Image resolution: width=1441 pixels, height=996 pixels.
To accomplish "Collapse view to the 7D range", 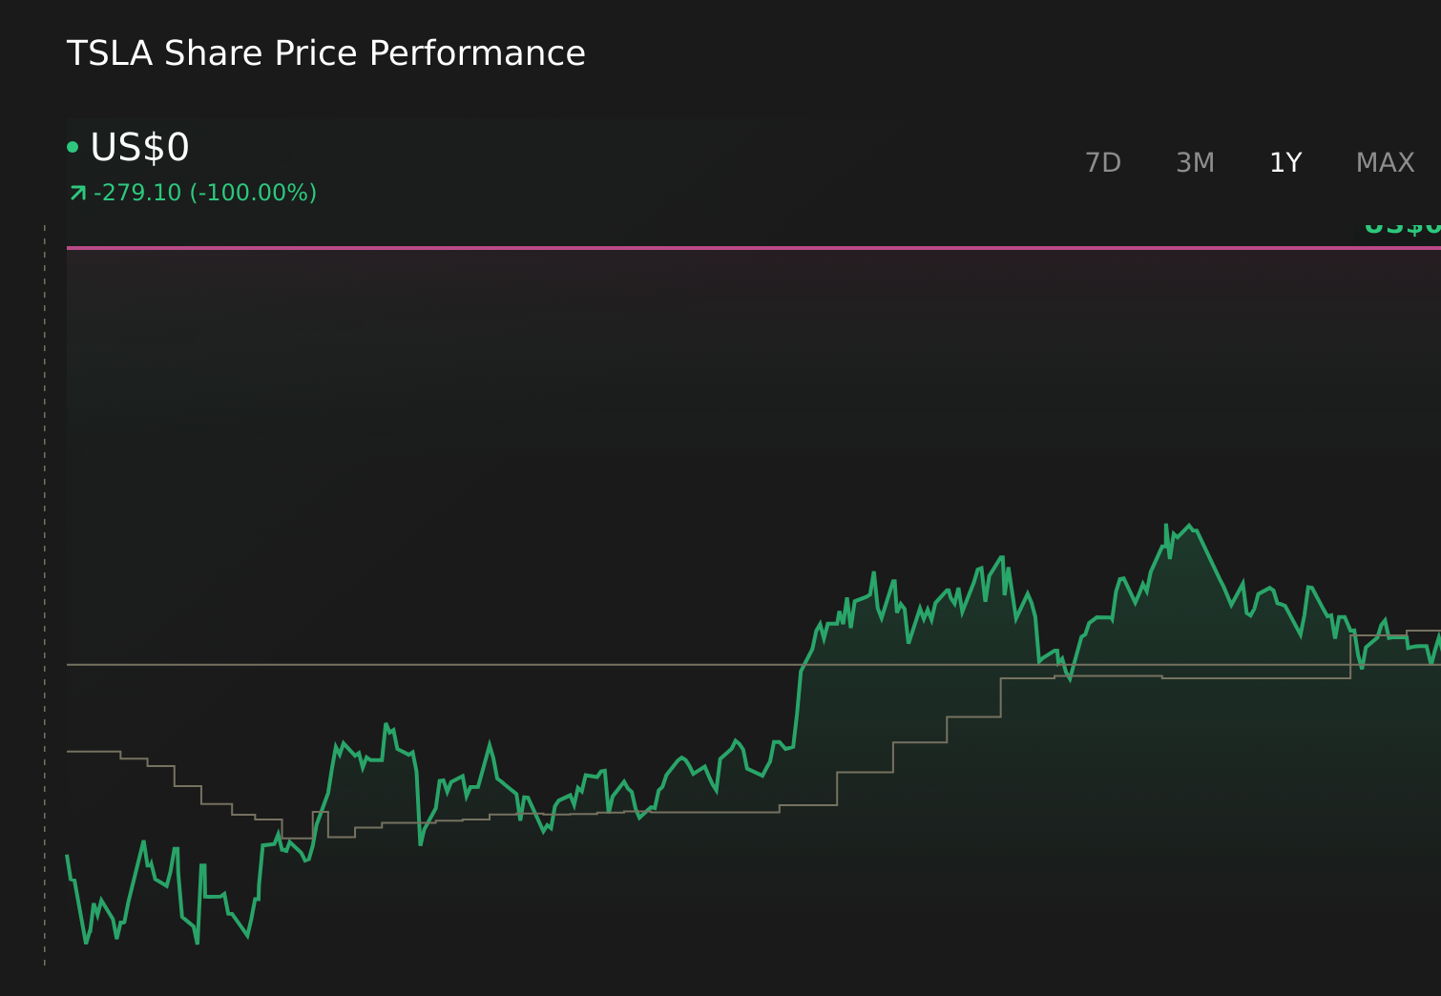I will [x=1102, y=162].
